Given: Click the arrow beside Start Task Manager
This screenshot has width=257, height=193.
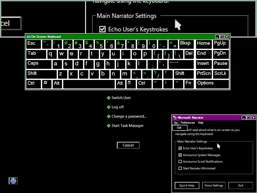Looking at the screenshot, I should click(x=108, y=126).
